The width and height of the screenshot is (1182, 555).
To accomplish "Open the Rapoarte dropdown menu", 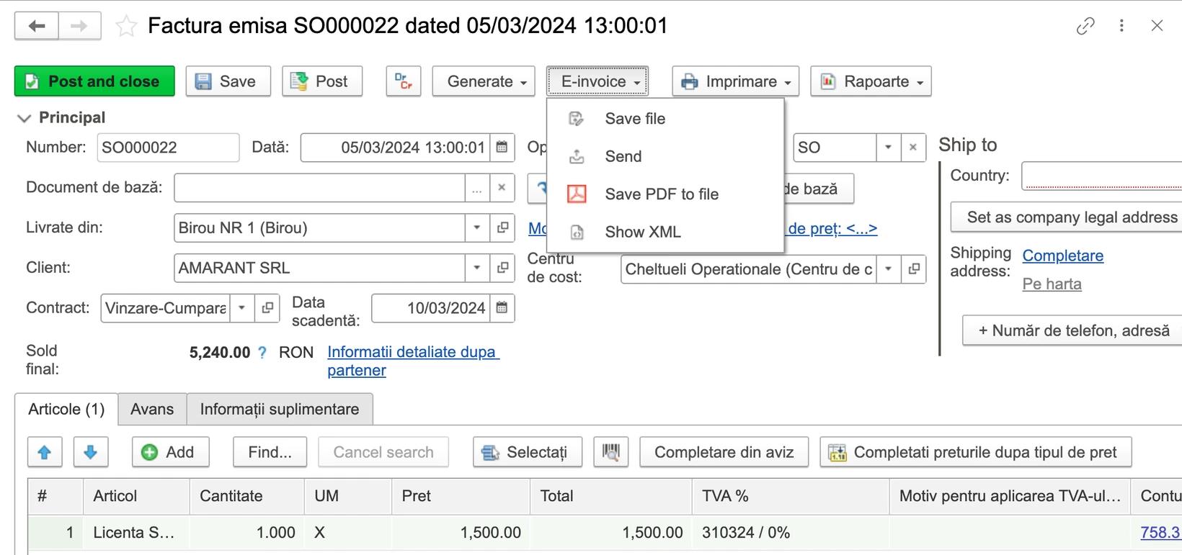I will click(x=871, y=81).
